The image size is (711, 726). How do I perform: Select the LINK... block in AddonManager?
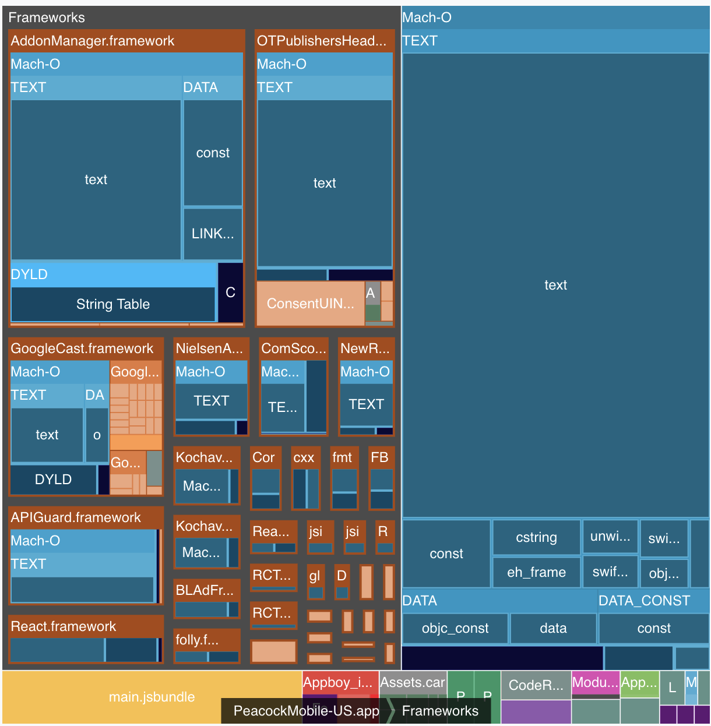[x=213, y=234]
